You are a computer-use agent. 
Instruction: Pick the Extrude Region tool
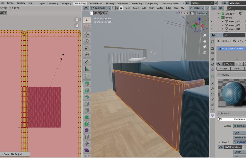click(x=87, y=84)
